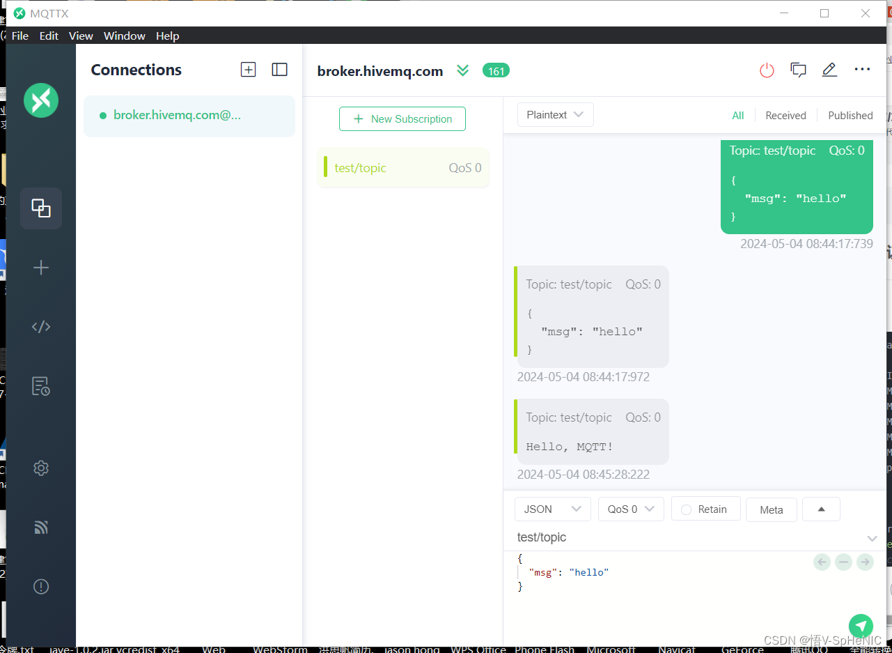
Task: Click the MQTTX logo in sidebar
Action: (x=41, y=100)
